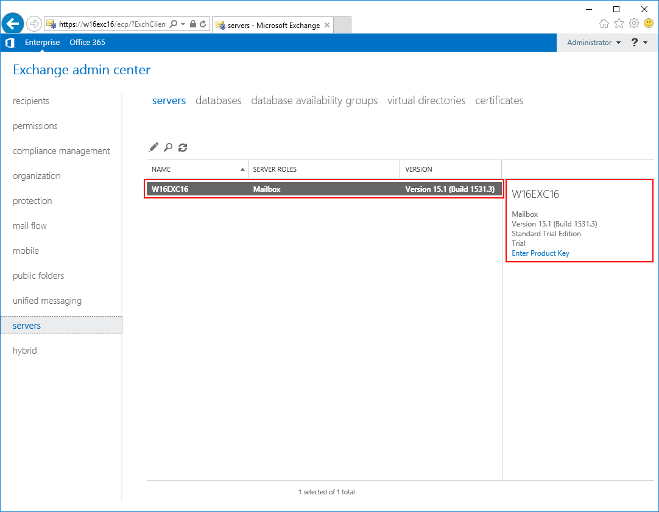Screen dimensions: 659x512
Task: Open permissions in the left navigation
Action: tap(35, 126)
